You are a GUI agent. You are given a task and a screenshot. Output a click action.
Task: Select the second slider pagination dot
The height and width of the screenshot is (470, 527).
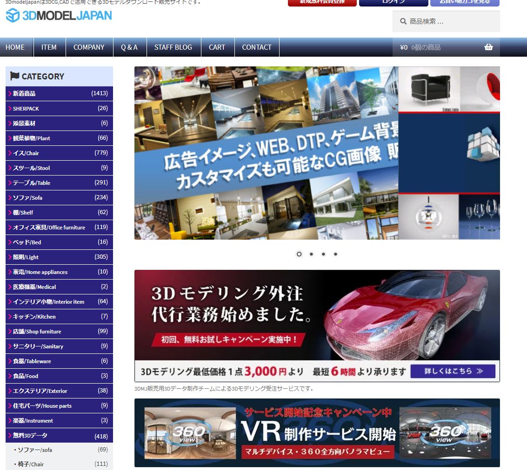click(x=311, y=254)
